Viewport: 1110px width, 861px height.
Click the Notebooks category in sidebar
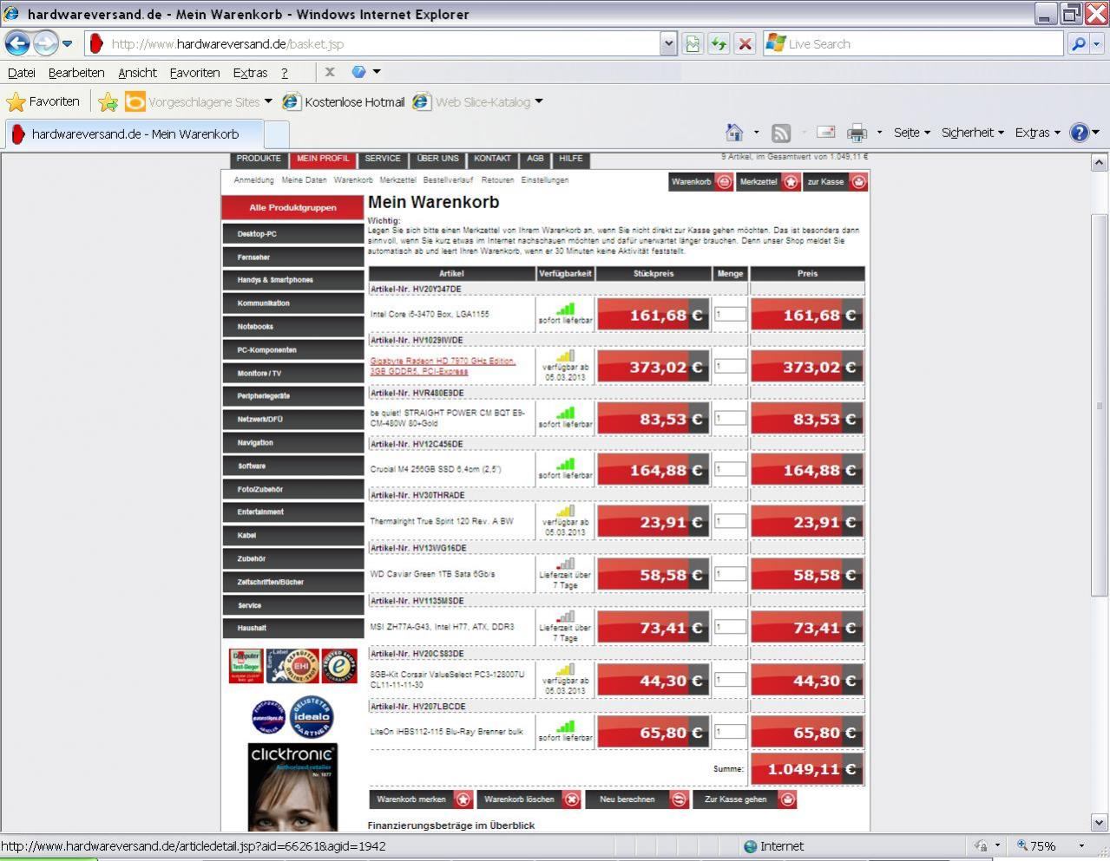point(292,327)
